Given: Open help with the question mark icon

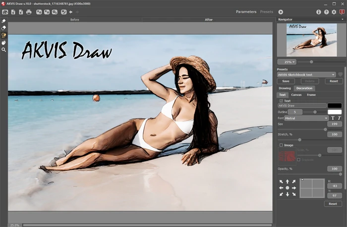Looking at the screenshot, I should click(x=326, y=12).
